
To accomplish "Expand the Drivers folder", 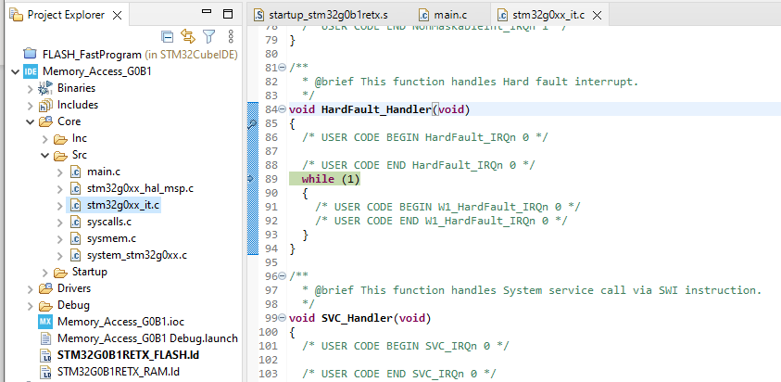I will pyautogui.click(x=30, y=288).
